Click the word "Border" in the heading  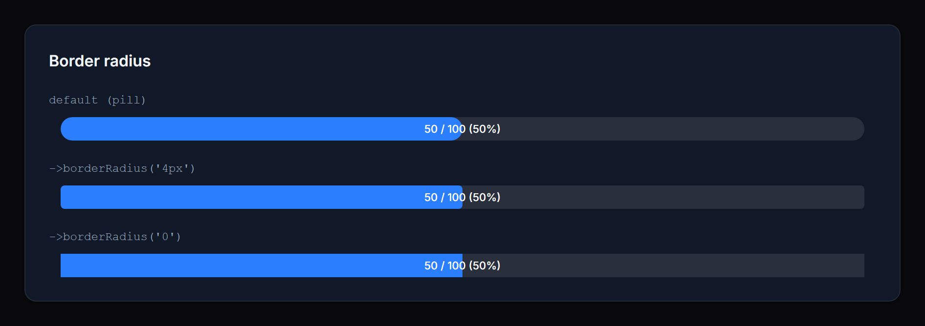tap(74, 61)
